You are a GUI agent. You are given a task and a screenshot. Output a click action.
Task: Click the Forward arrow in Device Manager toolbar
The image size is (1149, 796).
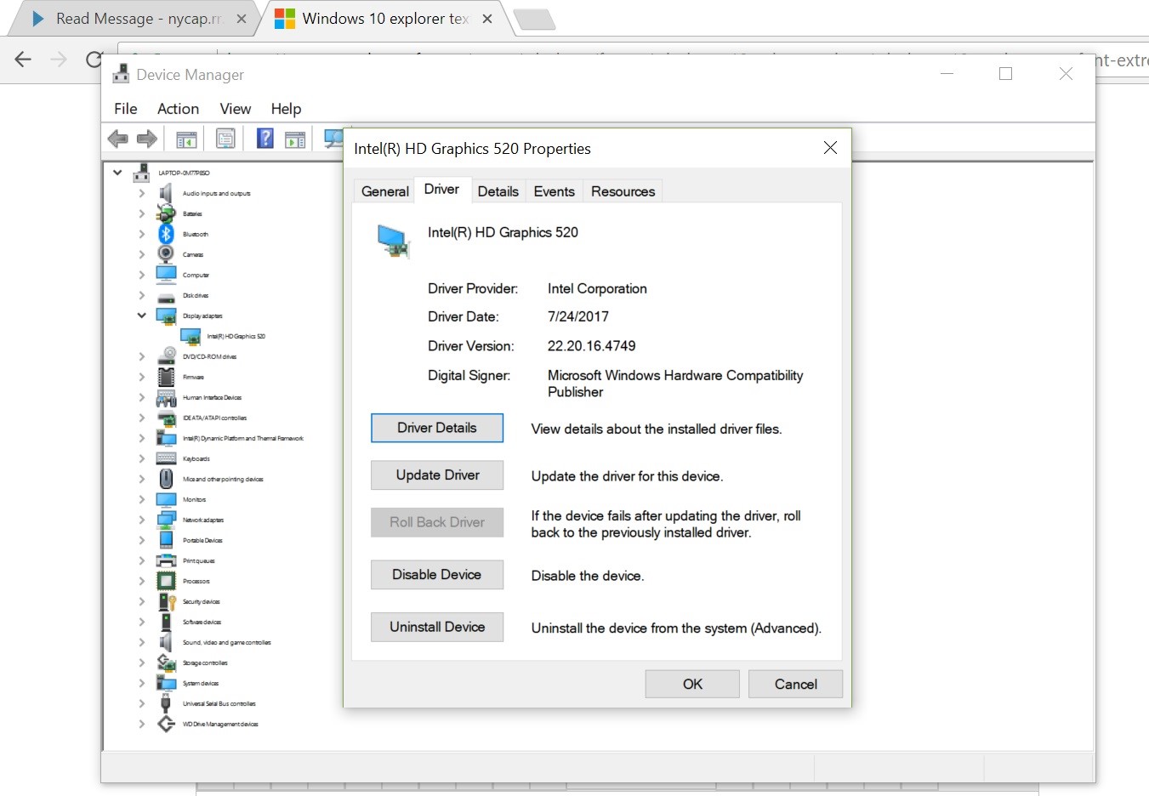click(x=147, y=139)
